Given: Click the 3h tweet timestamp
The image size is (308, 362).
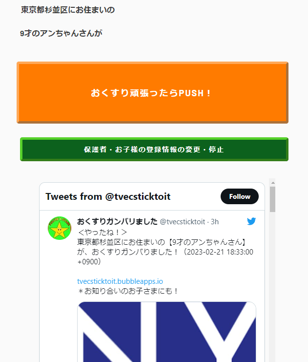Looking at the screenshot, I should 215,222.
